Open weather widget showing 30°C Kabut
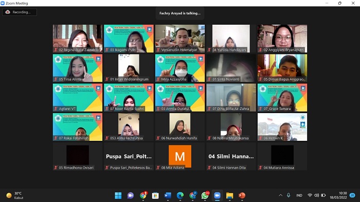Screen dimensions: 360x202 (x=15, y=195)
